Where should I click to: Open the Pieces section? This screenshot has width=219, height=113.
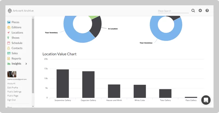[x=15, y=22]
